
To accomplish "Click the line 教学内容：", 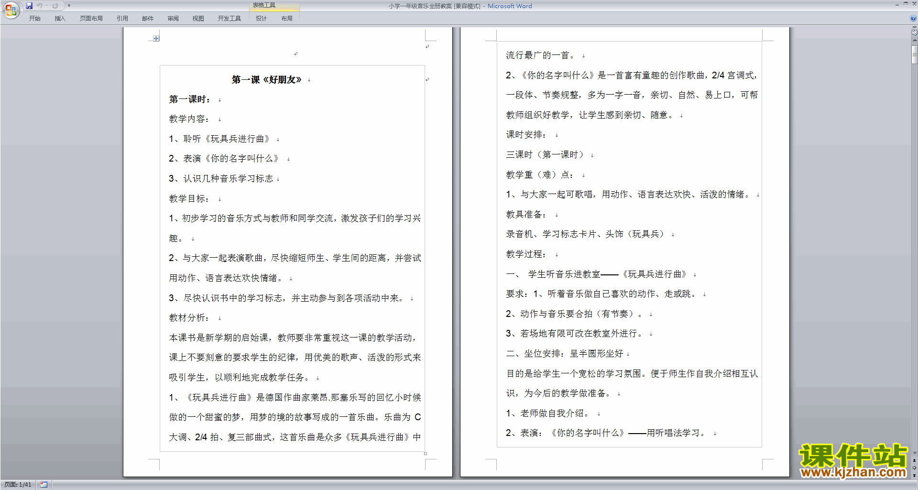I will (189, 119).
